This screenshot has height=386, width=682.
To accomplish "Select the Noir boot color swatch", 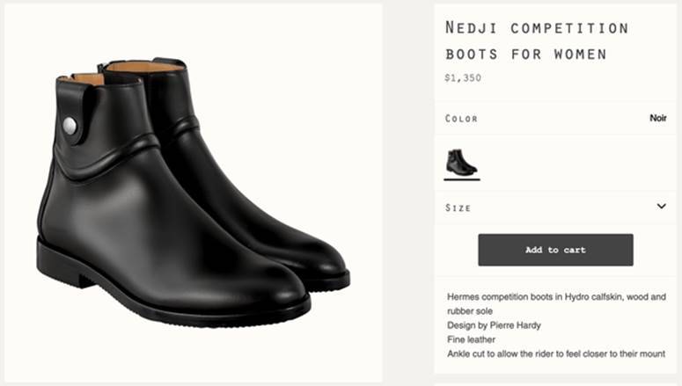I will pyautogui.click(x=461, y=162).
